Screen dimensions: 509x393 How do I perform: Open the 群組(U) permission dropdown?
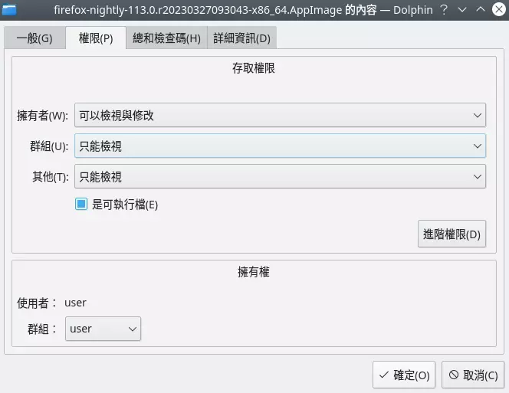(x=280, y=146)
